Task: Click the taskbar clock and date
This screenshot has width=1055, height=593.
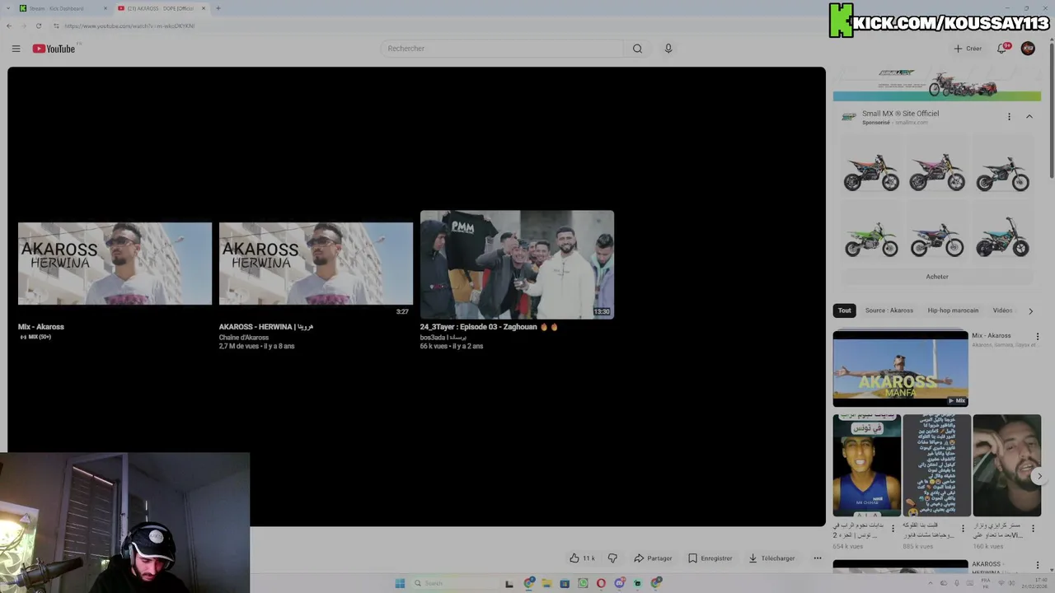Action: tap(1034, 583)
